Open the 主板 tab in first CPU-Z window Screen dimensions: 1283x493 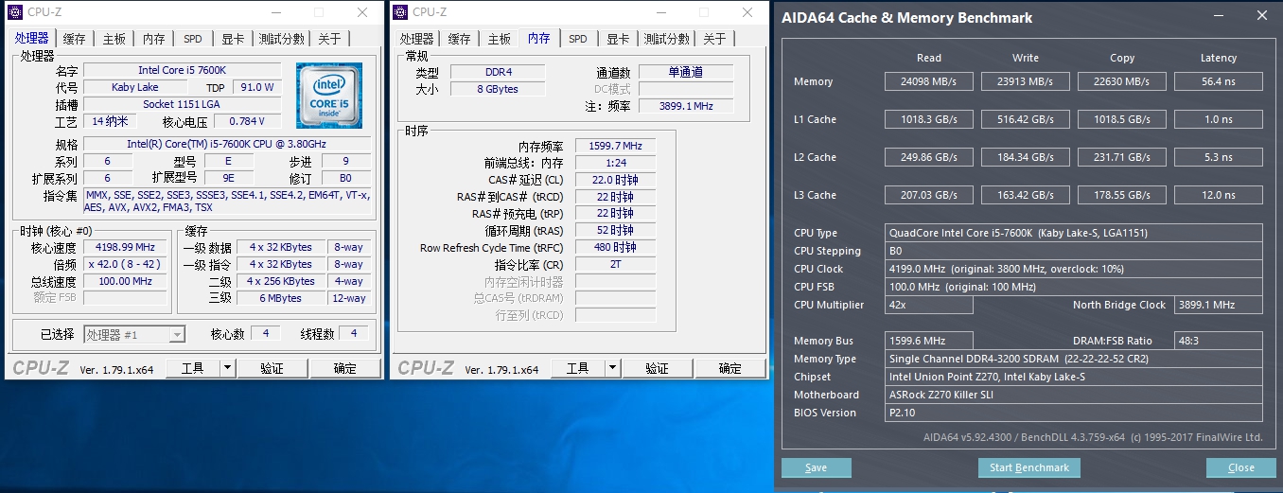click(114, 39)
